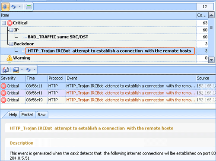Image resolution: width=216 pixels, height=161 pixels.
Task: Click the export events icon in lower toolbar
Action: [6, 70]
